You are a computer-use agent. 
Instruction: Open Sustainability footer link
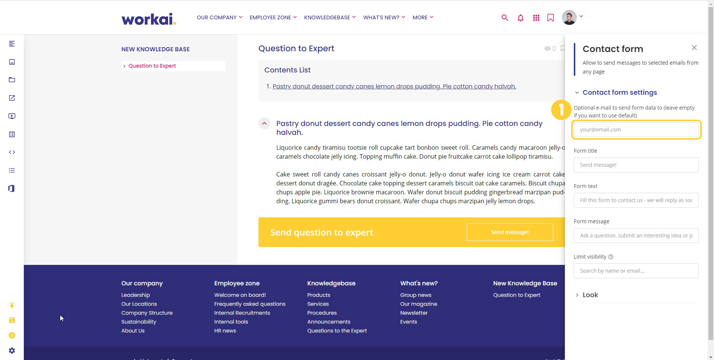[x=139, y=322]
